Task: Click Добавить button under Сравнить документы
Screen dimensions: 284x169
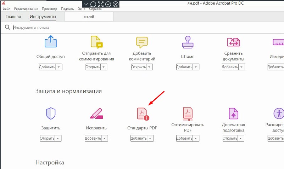Action: pyautogui.click(x=230, y=67)
